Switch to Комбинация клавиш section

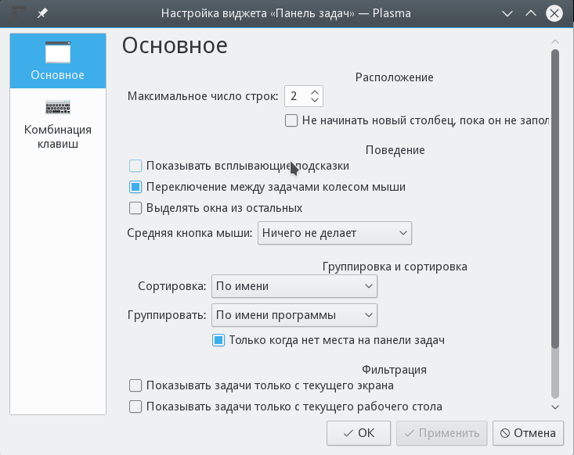[57, 137]
